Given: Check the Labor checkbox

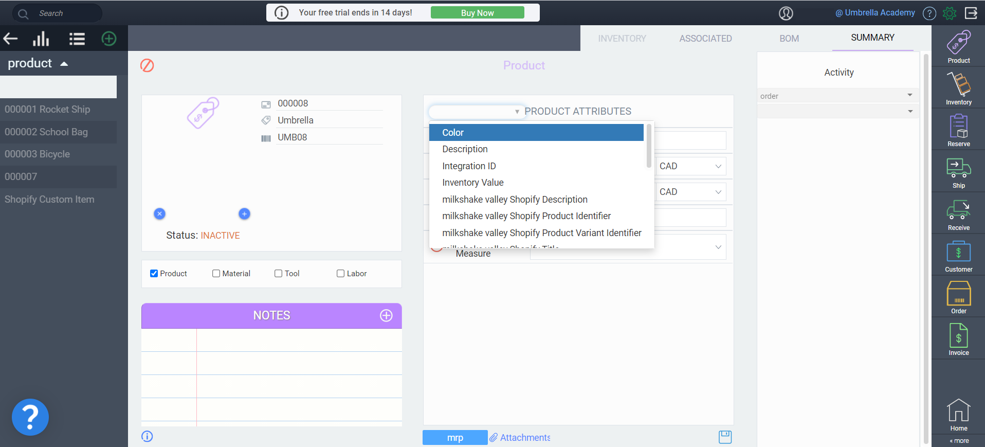Looking at the screenshot, I should [340, 273].
